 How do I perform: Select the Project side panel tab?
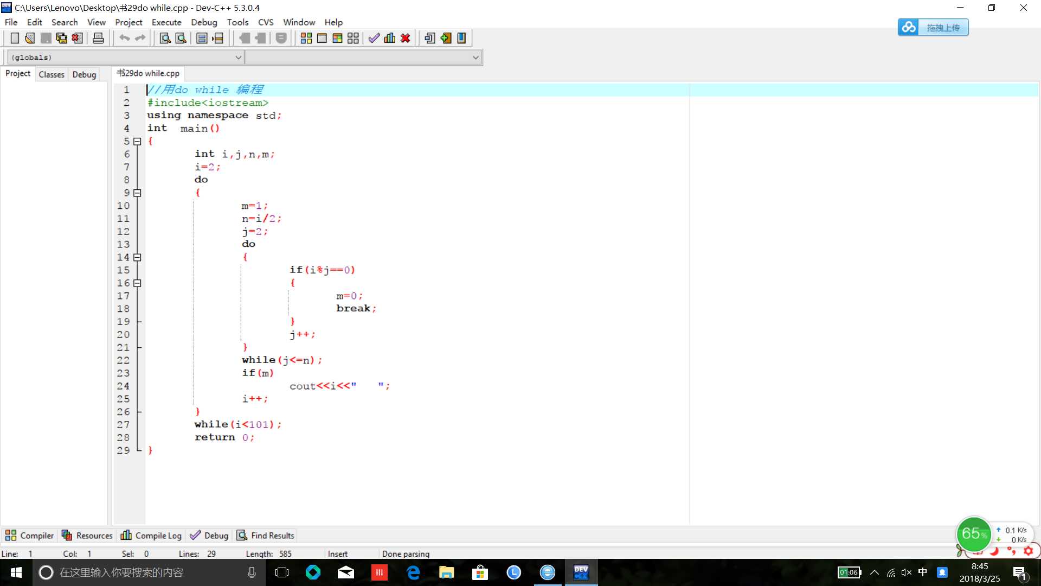coord(18,73)
